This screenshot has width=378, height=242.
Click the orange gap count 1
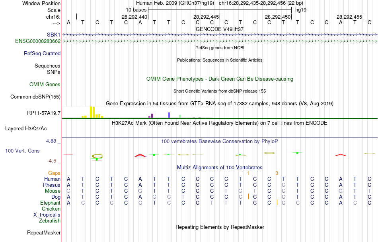point(248,173)
